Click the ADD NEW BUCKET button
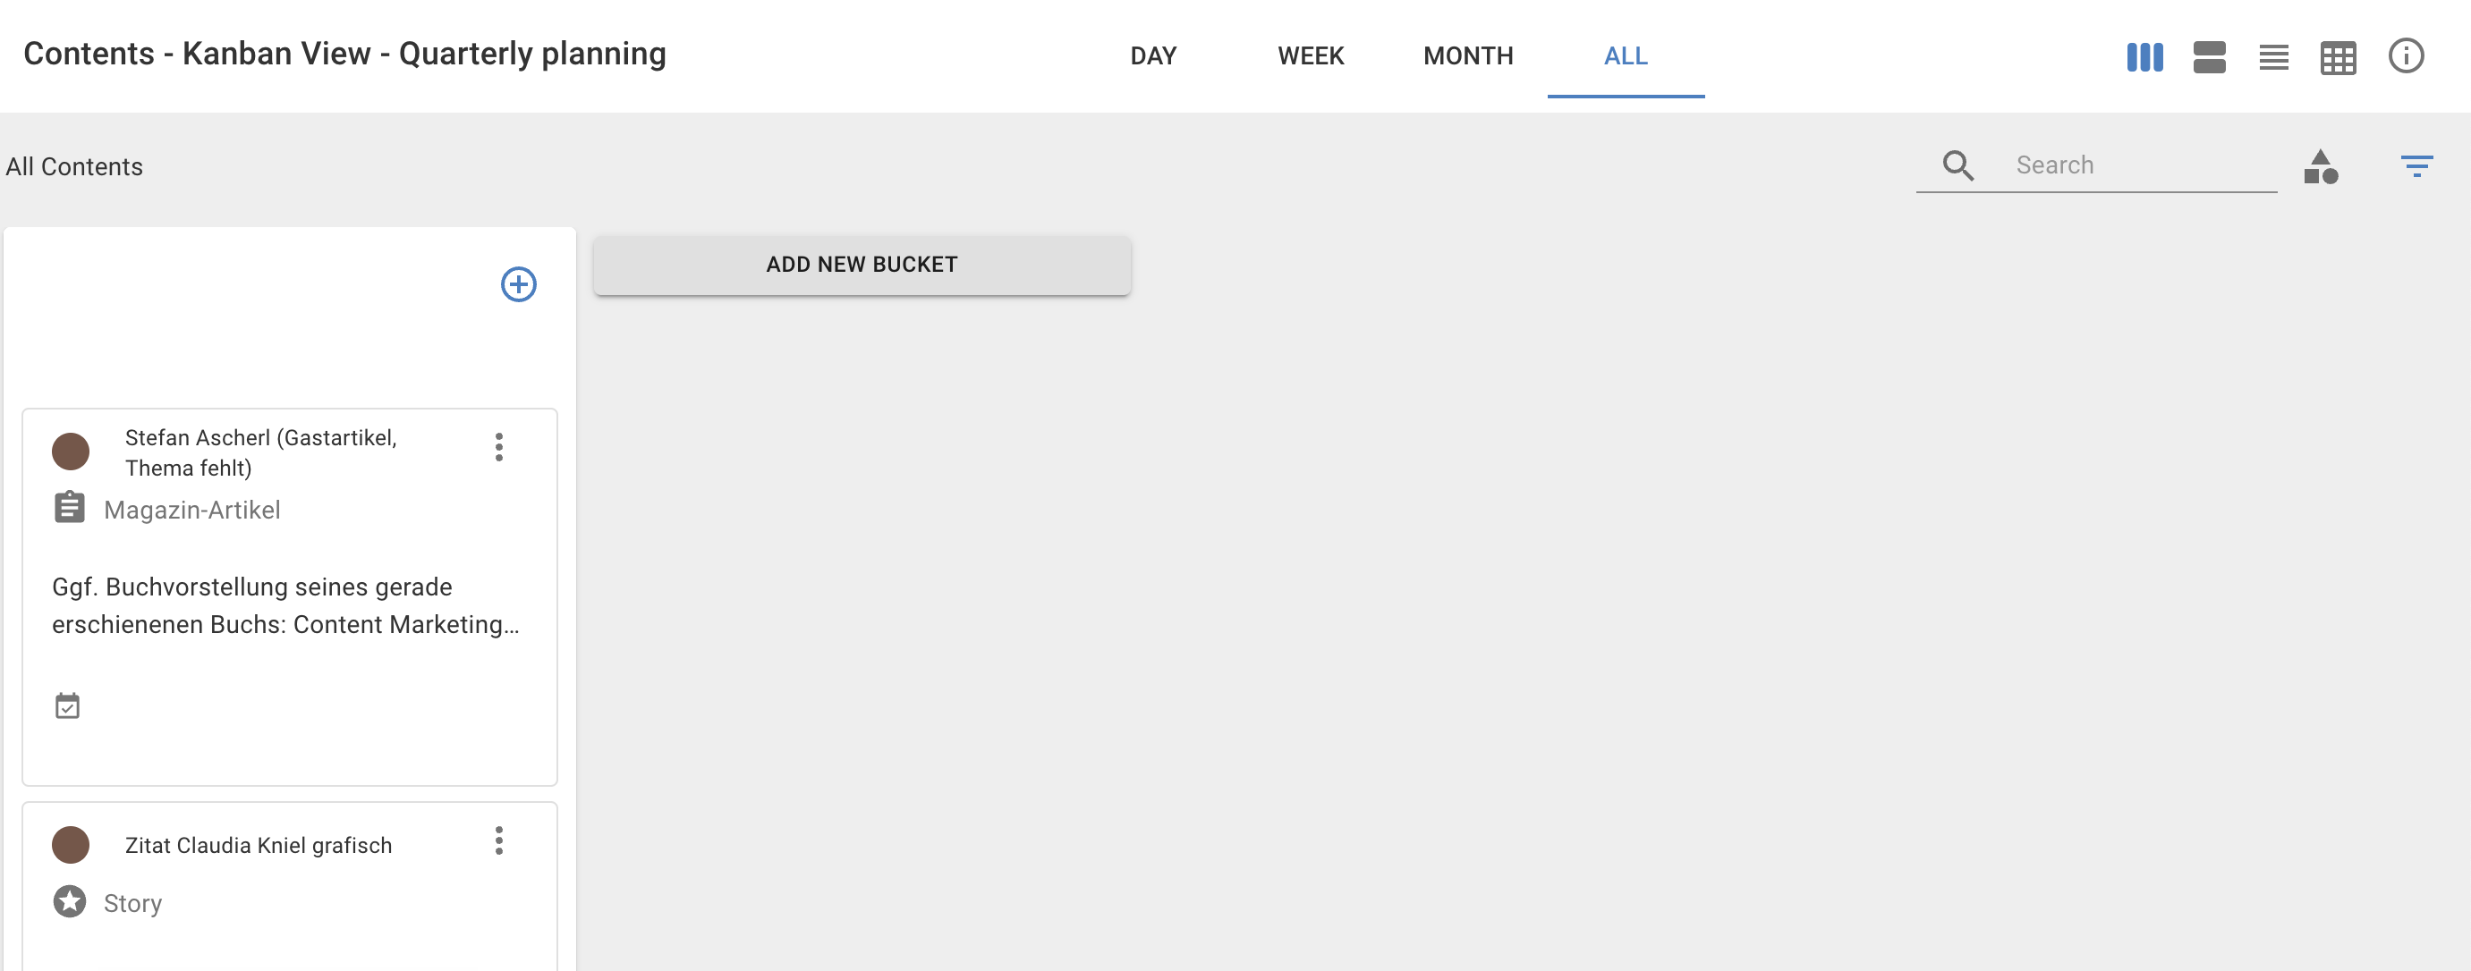This screenshot has height=971, width=2471. click(x=862, y=265)
